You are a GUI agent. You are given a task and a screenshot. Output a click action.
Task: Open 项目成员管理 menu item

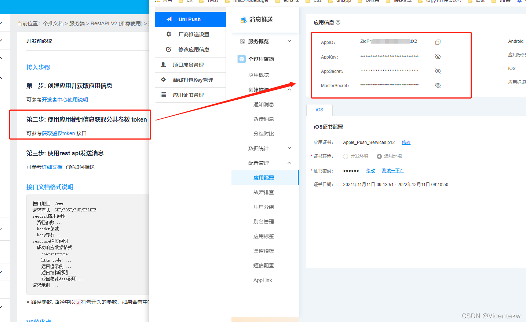pyautogui.click(x=190, y=65)
